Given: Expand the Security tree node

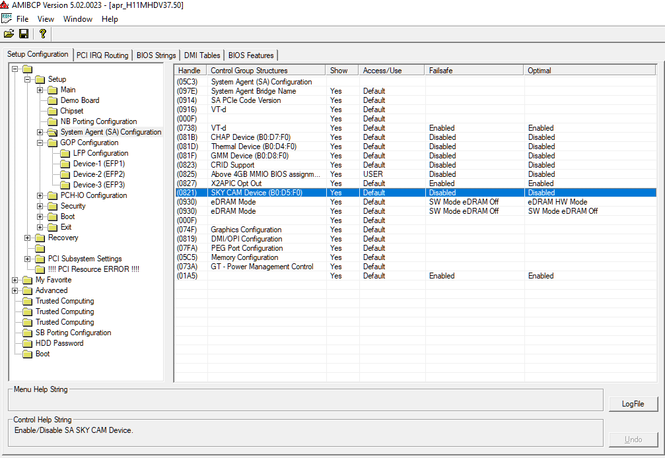Looking at the screenshot, I should pos(40,207).
